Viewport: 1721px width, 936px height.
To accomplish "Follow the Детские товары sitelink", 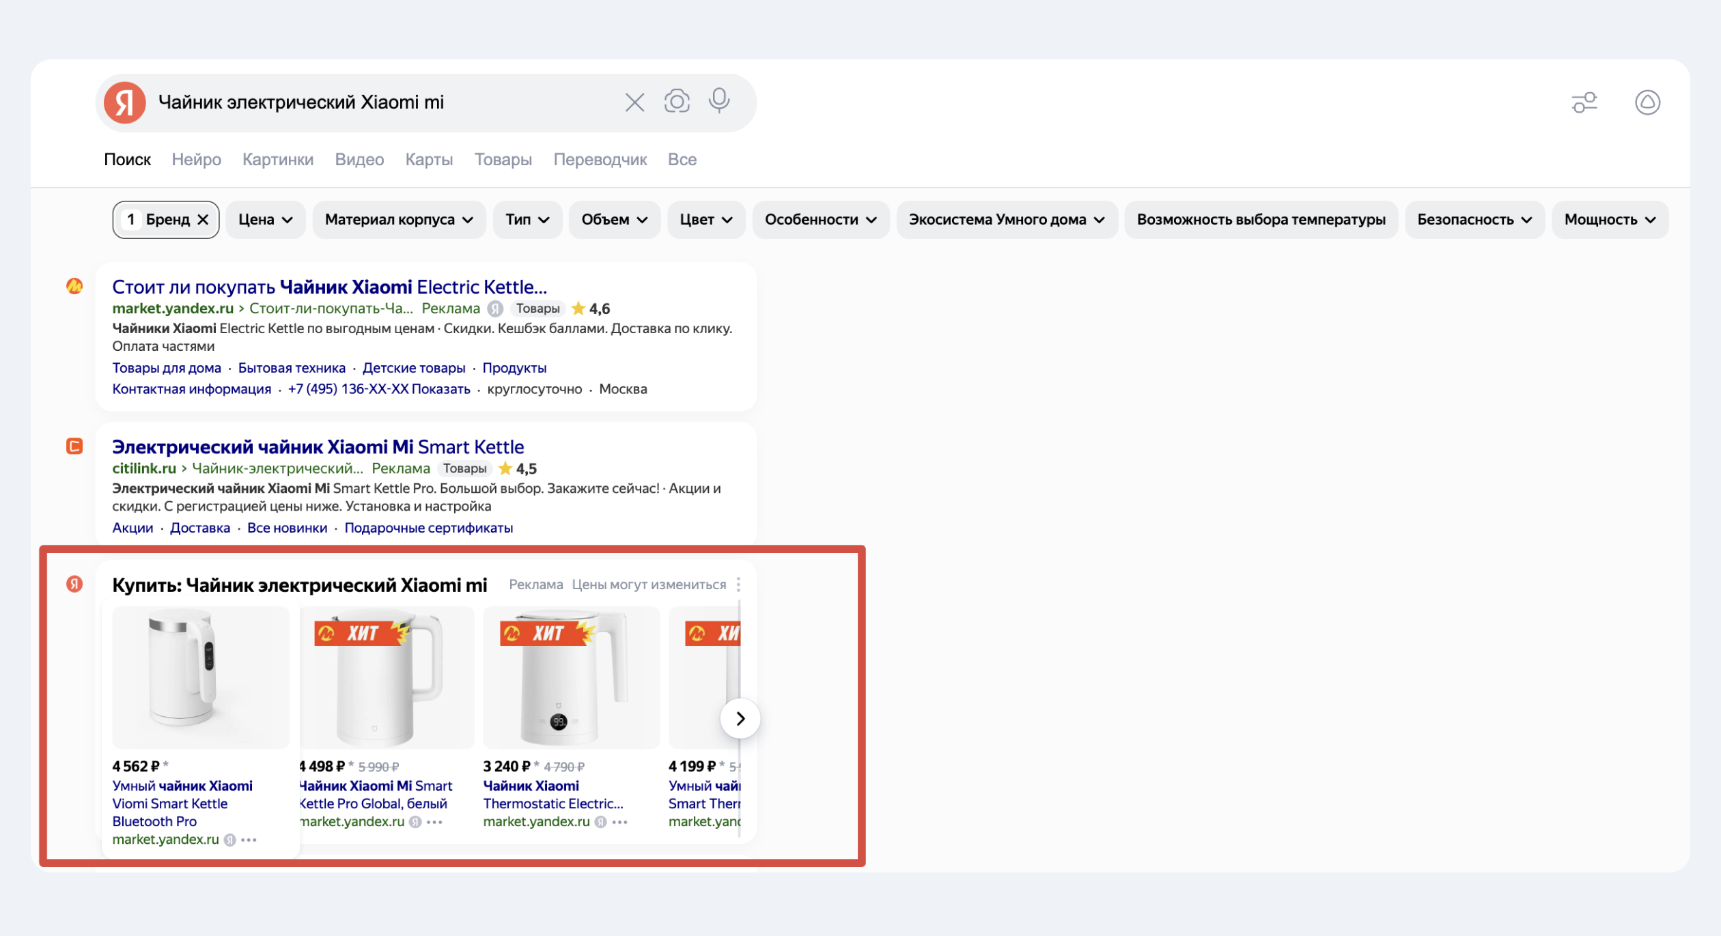I will click(x=414, y=368).
